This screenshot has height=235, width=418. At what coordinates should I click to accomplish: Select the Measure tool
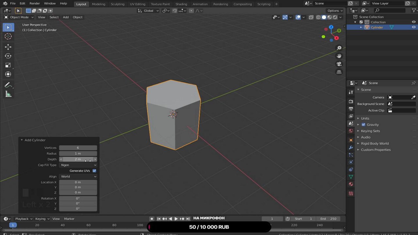[8, 94]
